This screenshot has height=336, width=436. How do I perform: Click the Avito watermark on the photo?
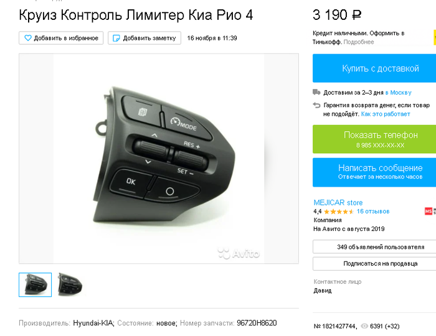point(239,253)
